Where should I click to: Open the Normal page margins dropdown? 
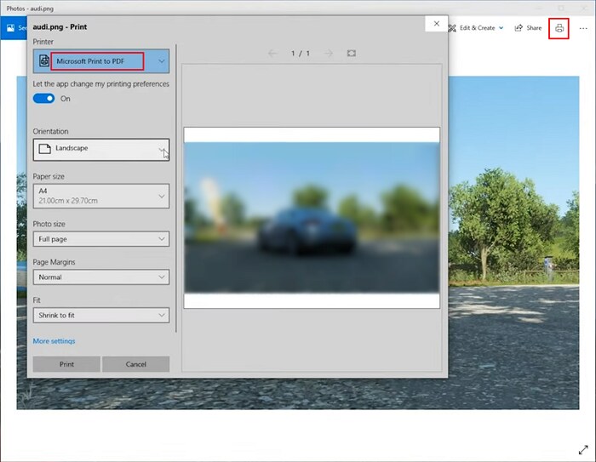click(101, 277)
